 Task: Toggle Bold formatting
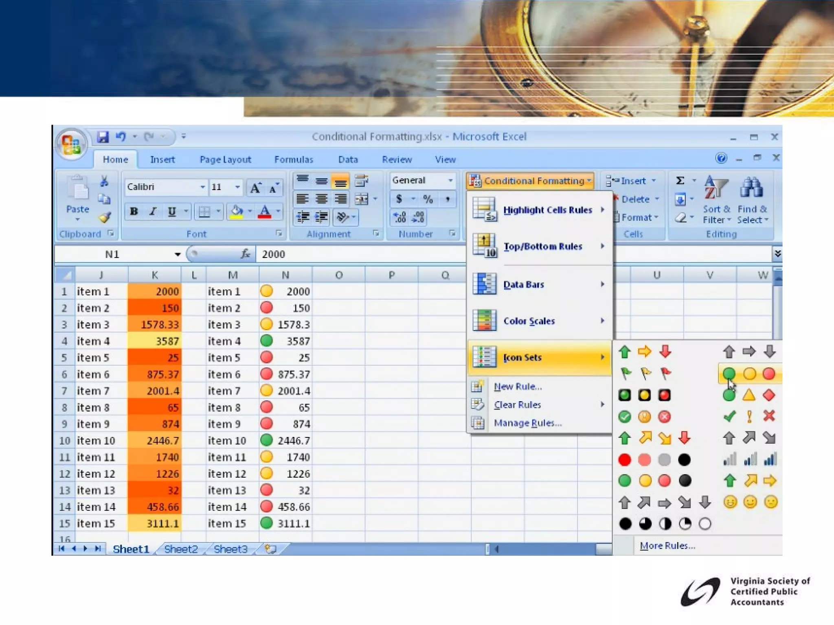(x=134, y=211)
